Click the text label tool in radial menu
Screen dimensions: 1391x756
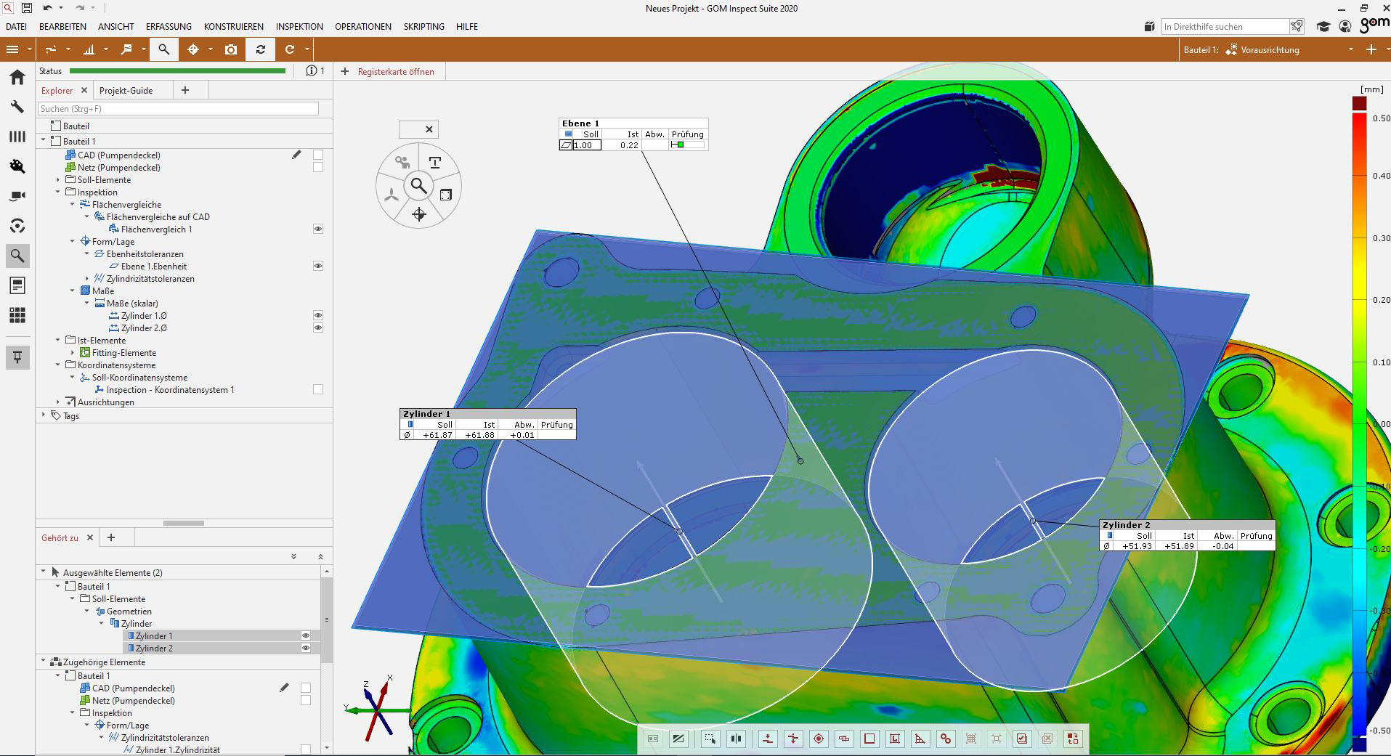tap(435, 163)
